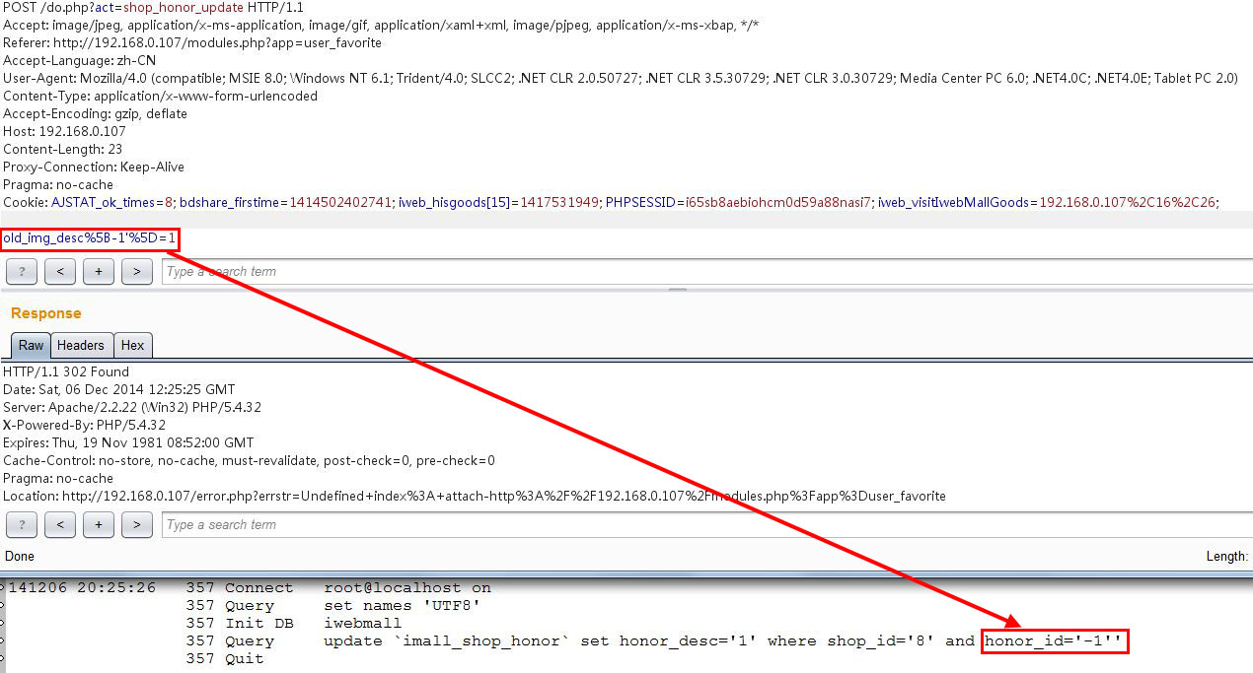Open the Headers response tab
1253x673 pixels.
tap(81, 346)
